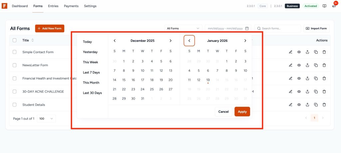The width and height of the screenshot is (341, 153).
Task: Tick the select-all checkbox beside Title
Action: pyautogui.click(x=14, y=40)
